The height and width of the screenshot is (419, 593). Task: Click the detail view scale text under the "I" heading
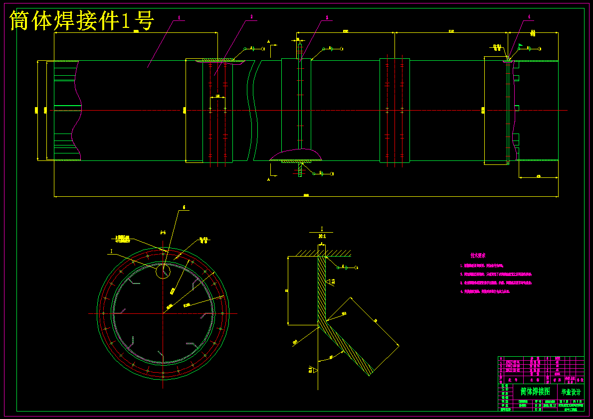coord(322,236)
